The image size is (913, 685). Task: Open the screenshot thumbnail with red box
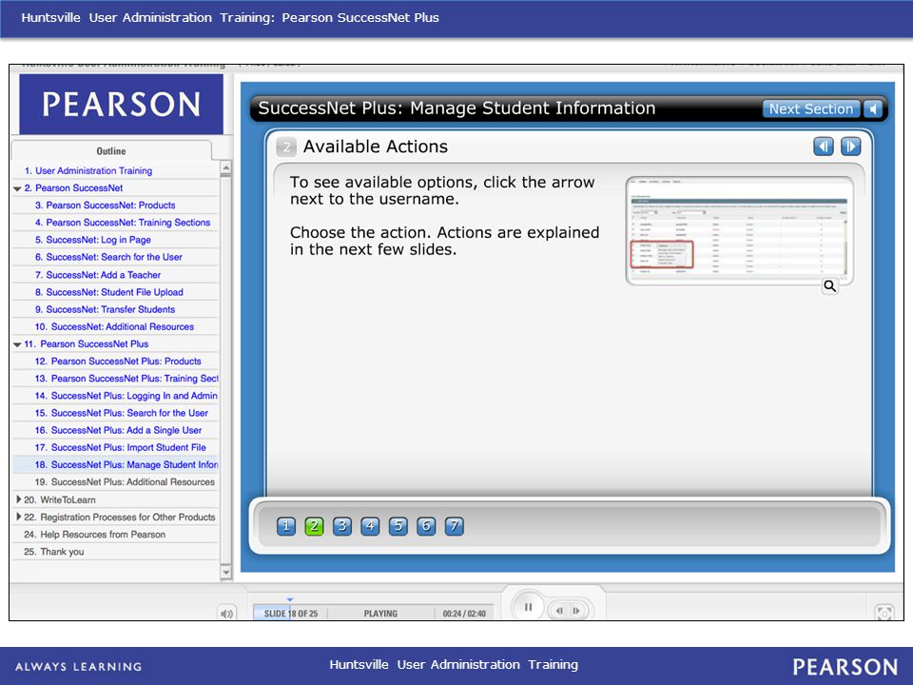tap(739, 230)
